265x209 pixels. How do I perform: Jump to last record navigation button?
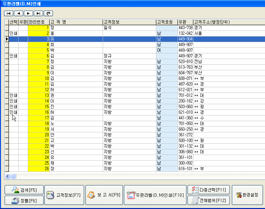(38, 13)
